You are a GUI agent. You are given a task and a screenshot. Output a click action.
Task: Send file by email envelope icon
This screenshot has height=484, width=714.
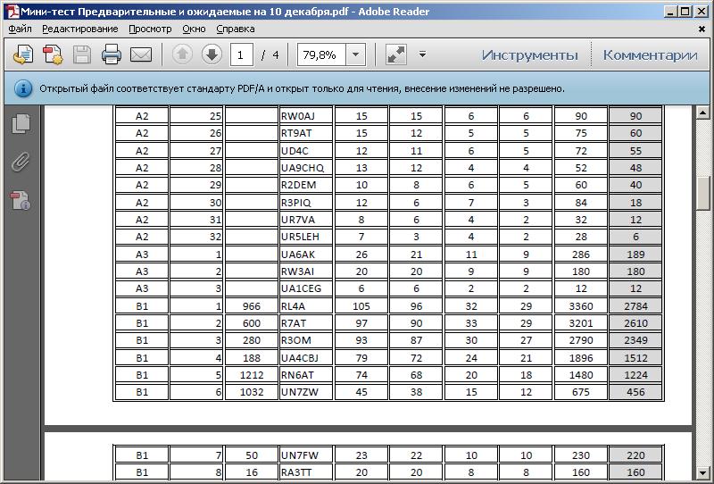(141, 54)
